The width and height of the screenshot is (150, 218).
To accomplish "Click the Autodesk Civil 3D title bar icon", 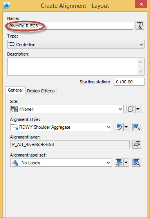I will point(7,6).
